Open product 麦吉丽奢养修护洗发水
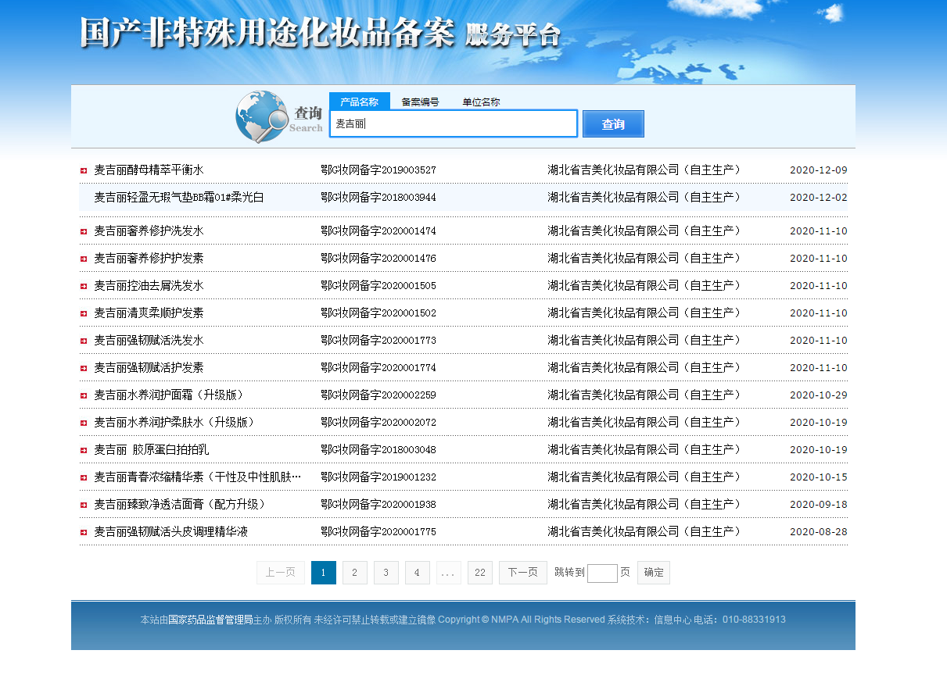The image size is (947, 686). click(x=149, y=230)
